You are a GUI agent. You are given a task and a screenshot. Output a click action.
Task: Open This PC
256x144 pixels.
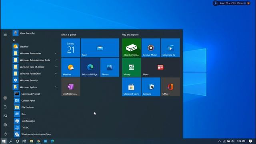35,128
